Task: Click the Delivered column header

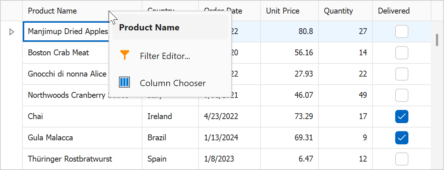Action: click(393, 11)
